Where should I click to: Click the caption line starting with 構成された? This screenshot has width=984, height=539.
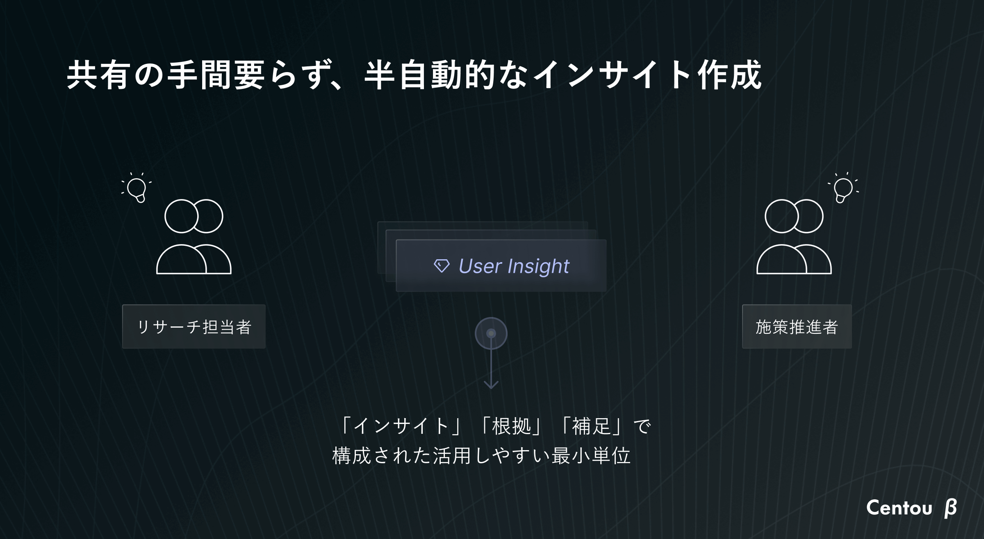pyautogui.click(x=481, y=455)
